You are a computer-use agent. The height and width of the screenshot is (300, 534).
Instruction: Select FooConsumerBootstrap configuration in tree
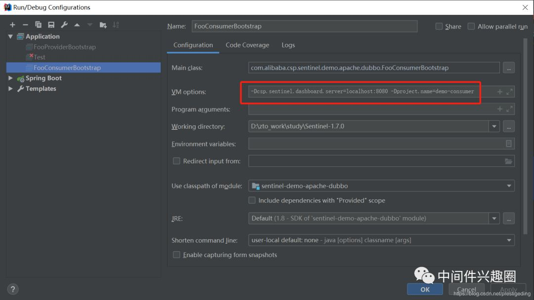(84, 68)
